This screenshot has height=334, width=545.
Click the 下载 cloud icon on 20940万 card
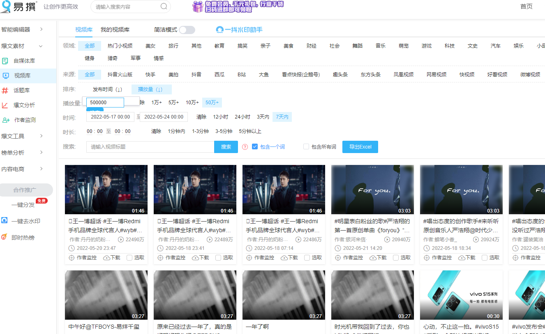(x=373, y=258)
